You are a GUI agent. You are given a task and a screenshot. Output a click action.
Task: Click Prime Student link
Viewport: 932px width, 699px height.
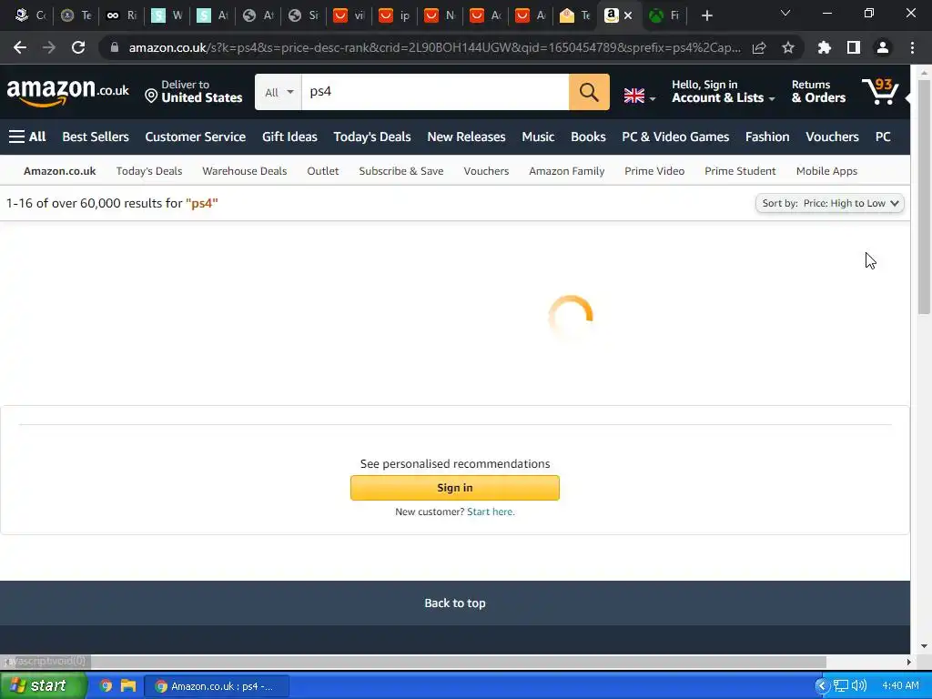pos(740,171)
